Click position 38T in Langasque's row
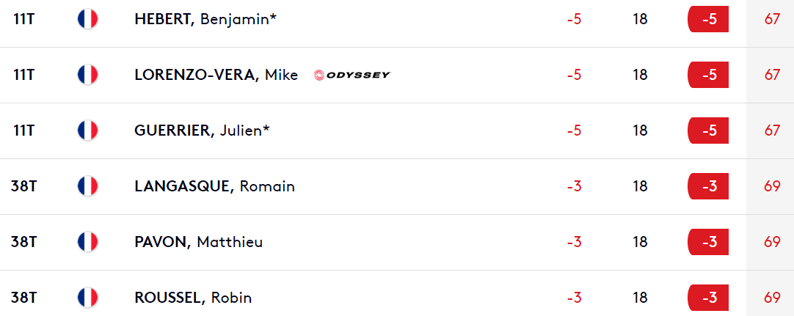 point(23,186)
